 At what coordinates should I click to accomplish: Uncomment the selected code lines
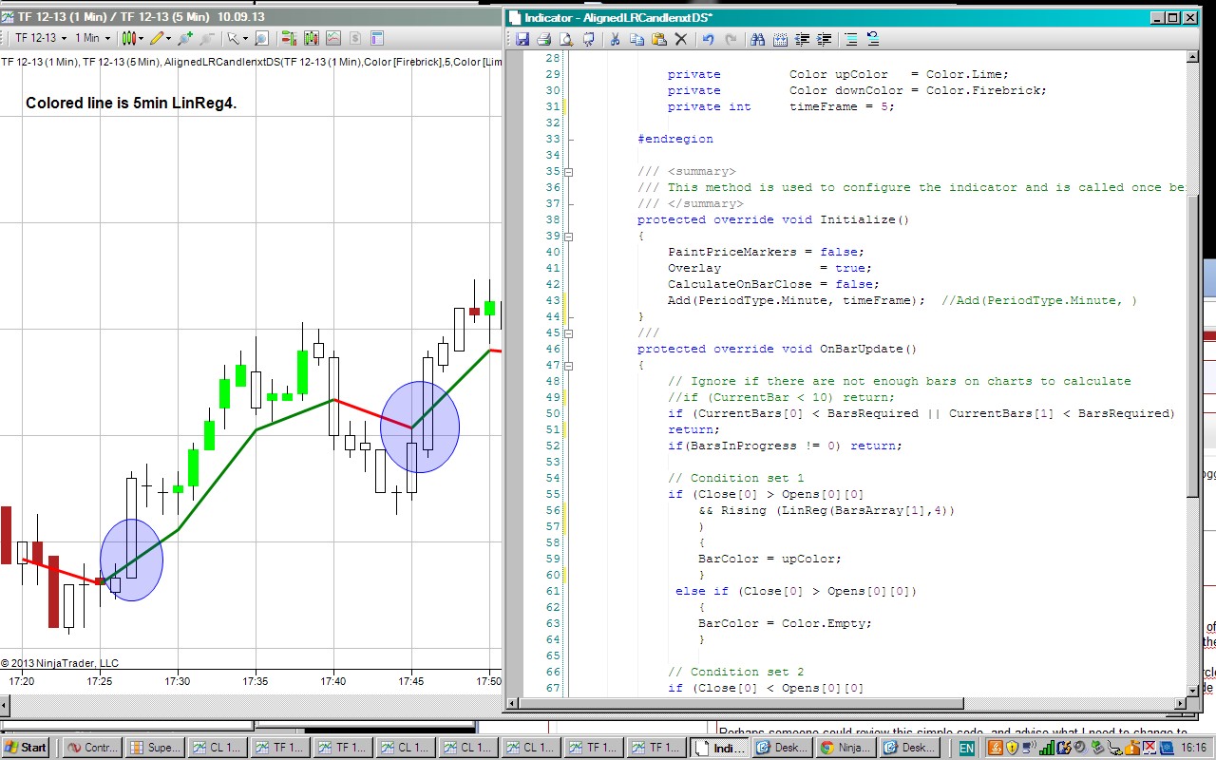873,39
